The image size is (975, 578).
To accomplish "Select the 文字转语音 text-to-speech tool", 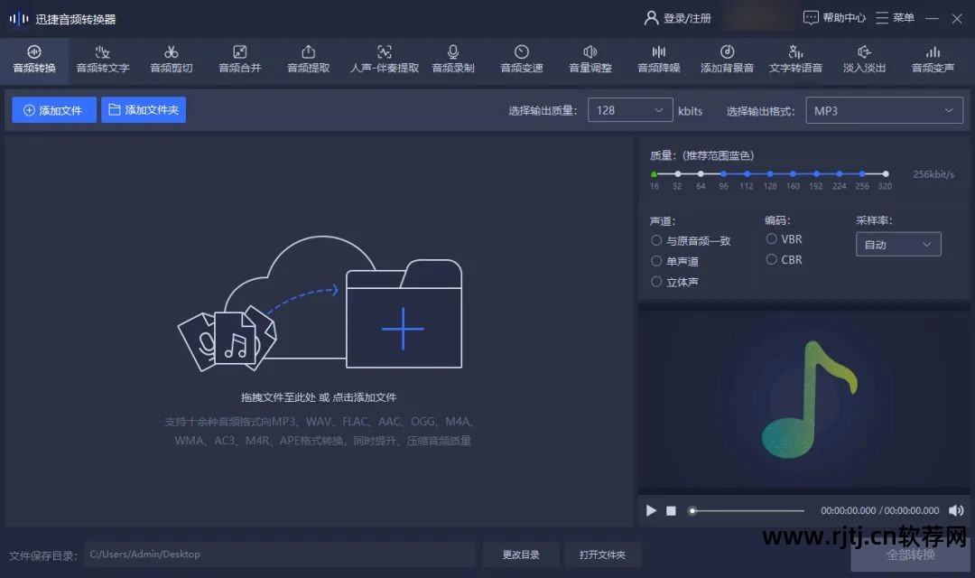I will coord(794,60).
